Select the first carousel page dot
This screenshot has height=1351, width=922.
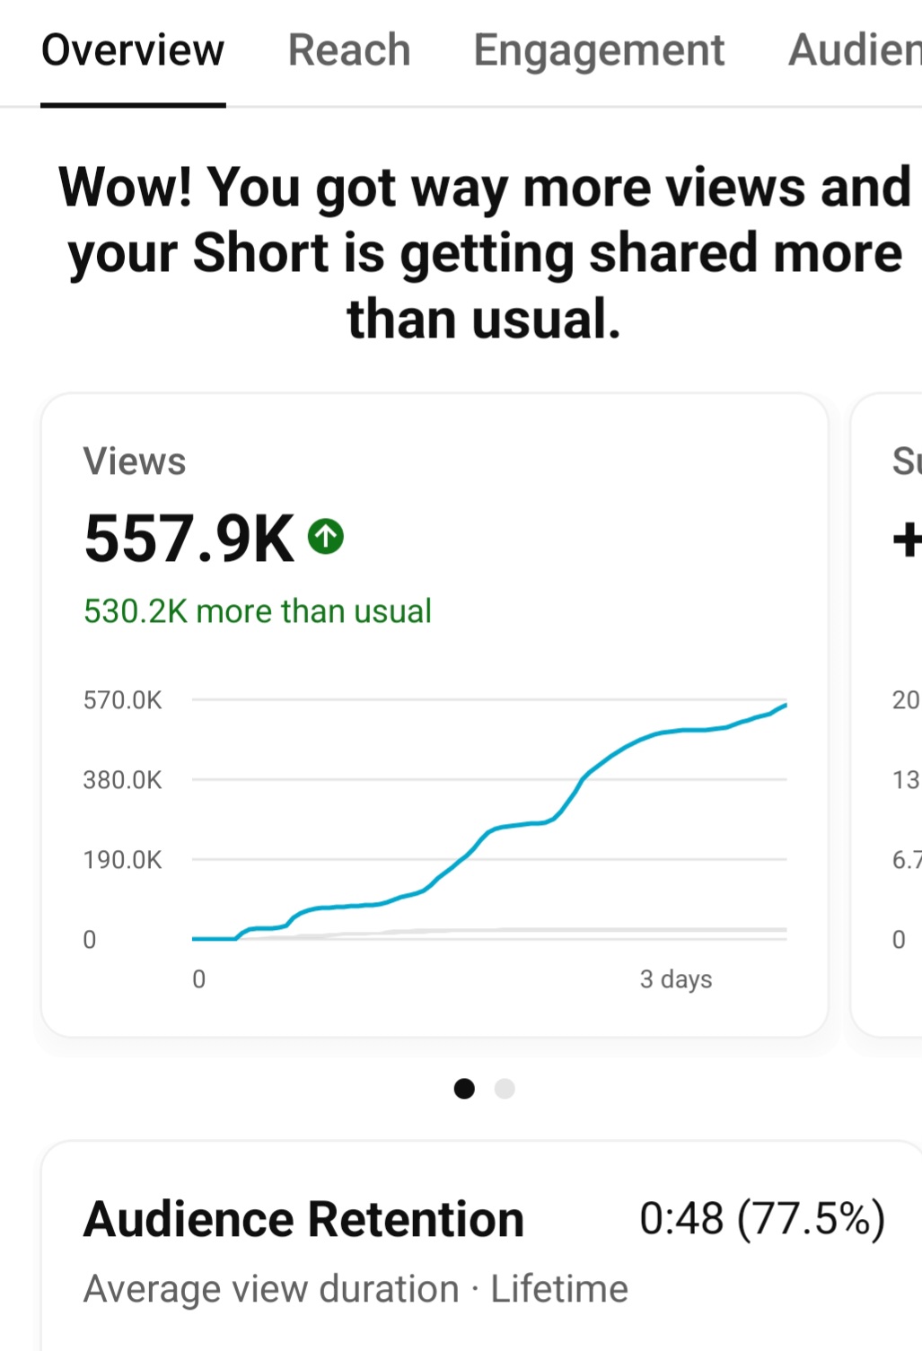(x=464, y=1089)
